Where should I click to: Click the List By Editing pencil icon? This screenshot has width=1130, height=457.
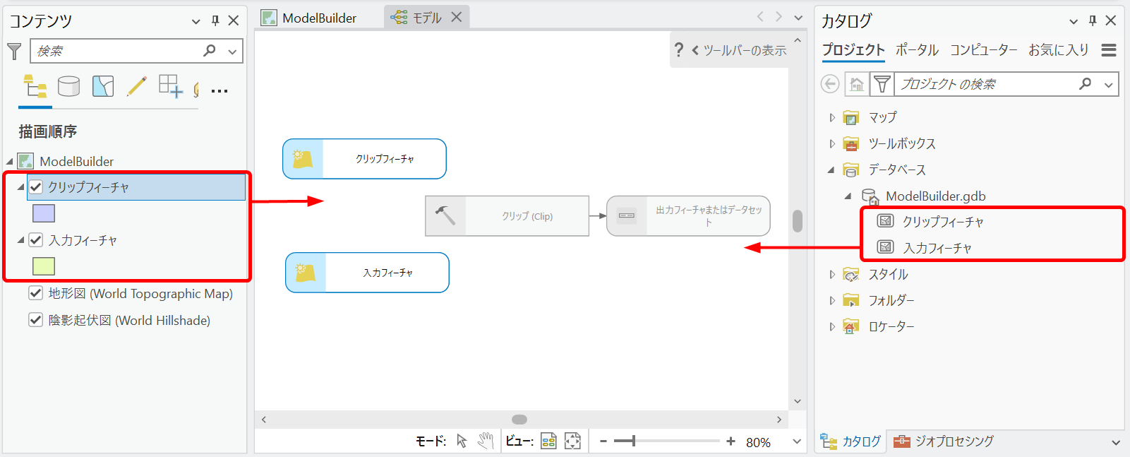point(136,87)
